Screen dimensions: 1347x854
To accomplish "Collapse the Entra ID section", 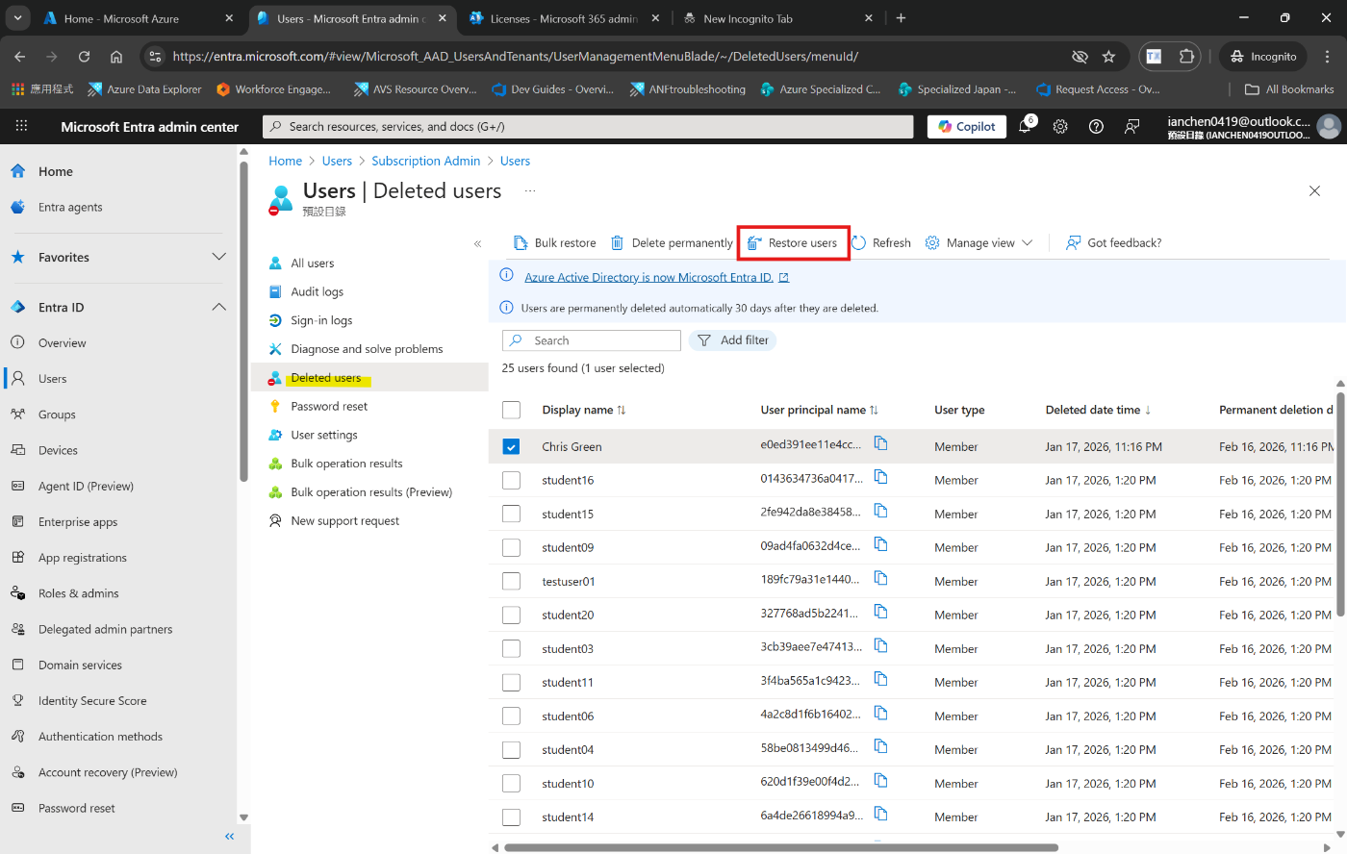I will 218,307.
